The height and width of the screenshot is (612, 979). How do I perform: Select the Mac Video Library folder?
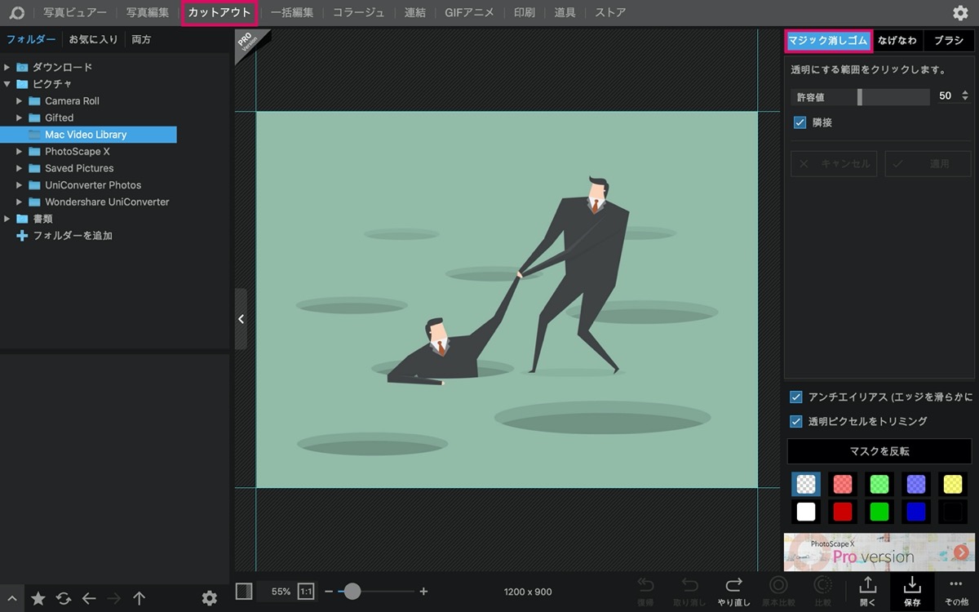click(x=88, y=135)
